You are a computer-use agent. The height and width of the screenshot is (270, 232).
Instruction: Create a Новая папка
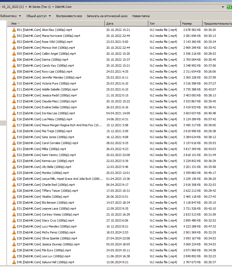tap(141, 16)
